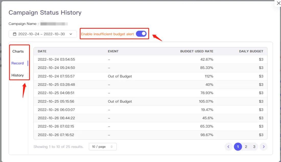Viewport: 281px width, 162px height.
Task: Click the previous page arrow
Action: [x=229, y=147]
